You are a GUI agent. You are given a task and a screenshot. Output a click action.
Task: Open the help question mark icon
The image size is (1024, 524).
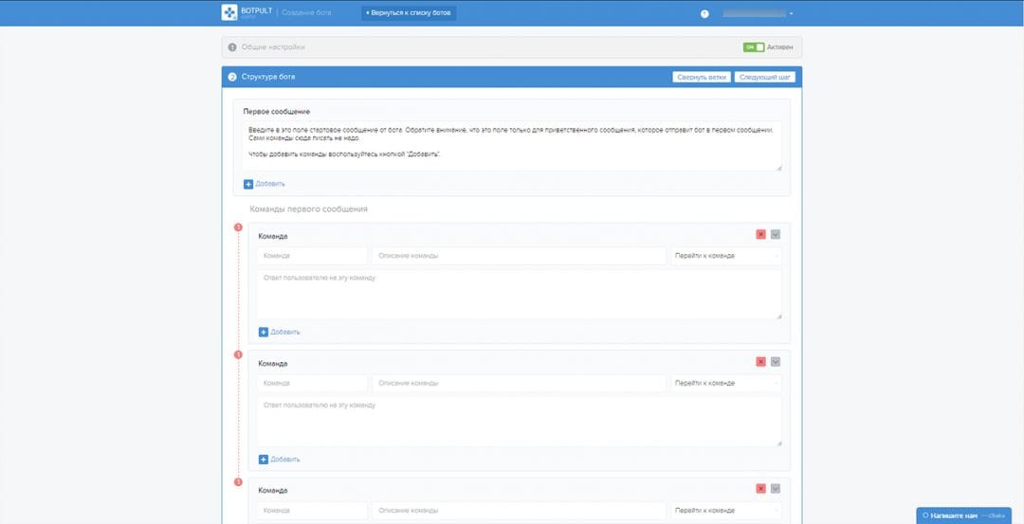(x=704, y=14)
